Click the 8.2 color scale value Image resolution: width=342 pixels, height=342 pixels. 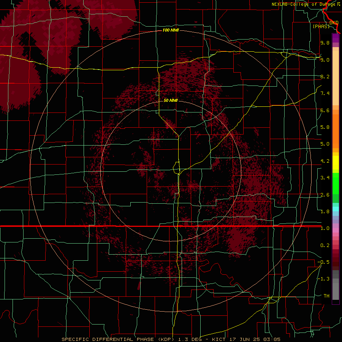325,76
